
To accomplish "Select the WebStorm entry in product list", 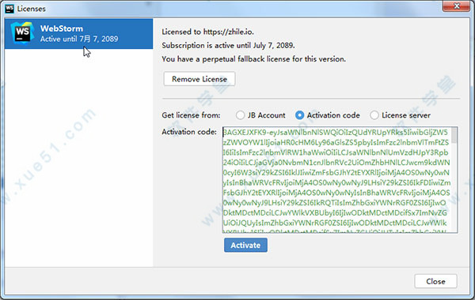I will (x=78, y=33).
